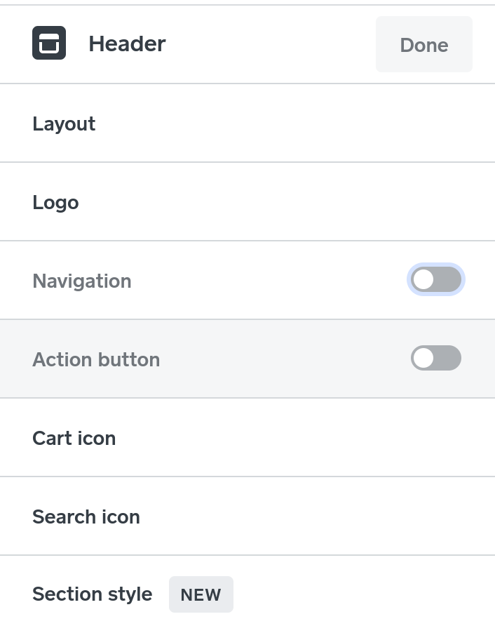Enable the Navigation toggle switch
The height and width of the screenshot is (633, 495).
point(436,280)
